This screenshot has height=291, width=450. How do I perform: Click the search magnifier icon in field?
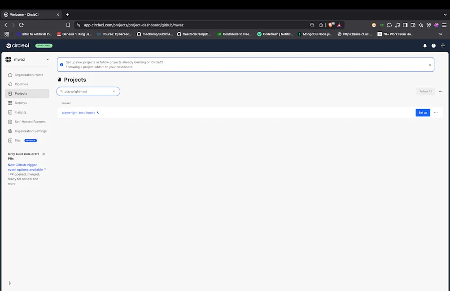[x=61, y=91]
